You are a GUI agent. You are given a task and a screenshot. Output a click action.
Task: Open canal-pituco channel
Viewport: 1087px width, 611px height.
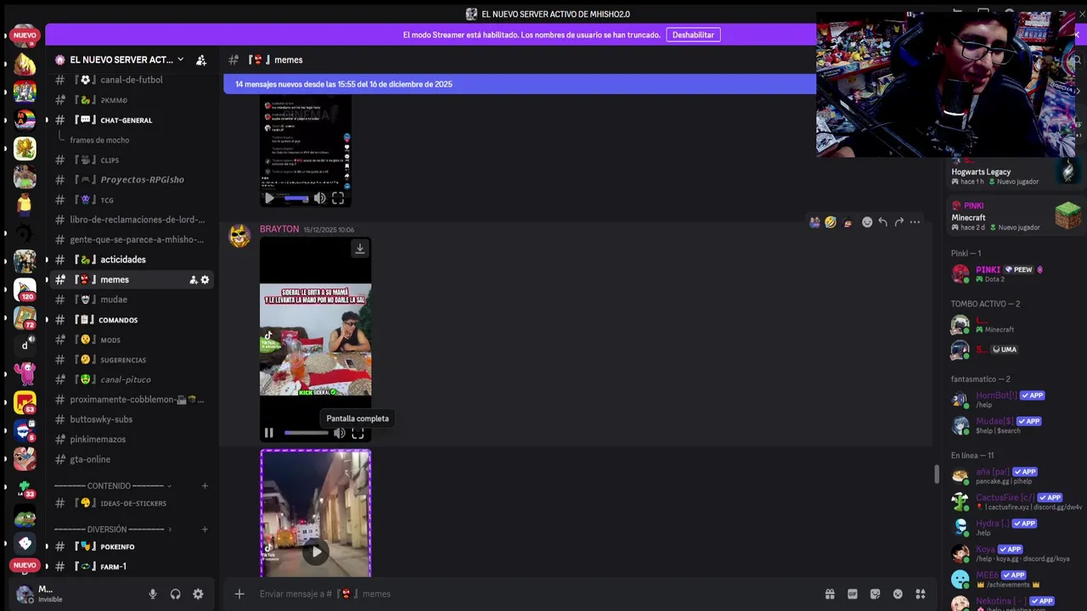(130, 379)
